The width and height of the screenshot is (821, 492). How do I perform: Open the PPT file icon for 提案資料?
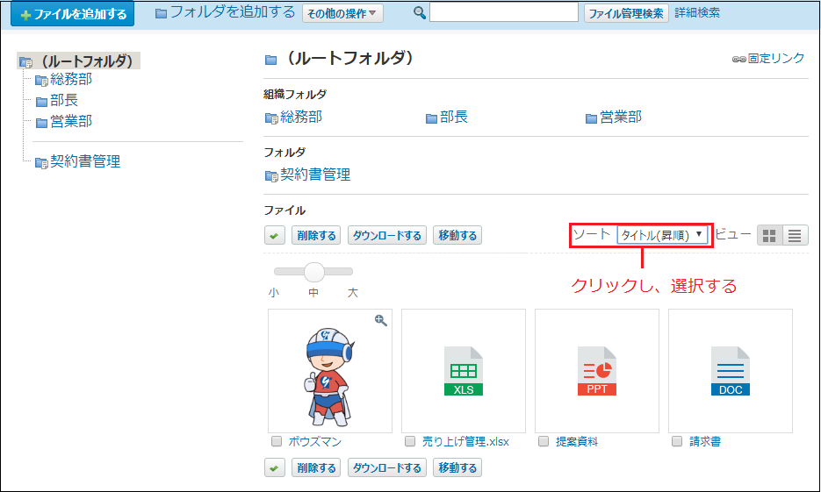click(x=597, y=371)
